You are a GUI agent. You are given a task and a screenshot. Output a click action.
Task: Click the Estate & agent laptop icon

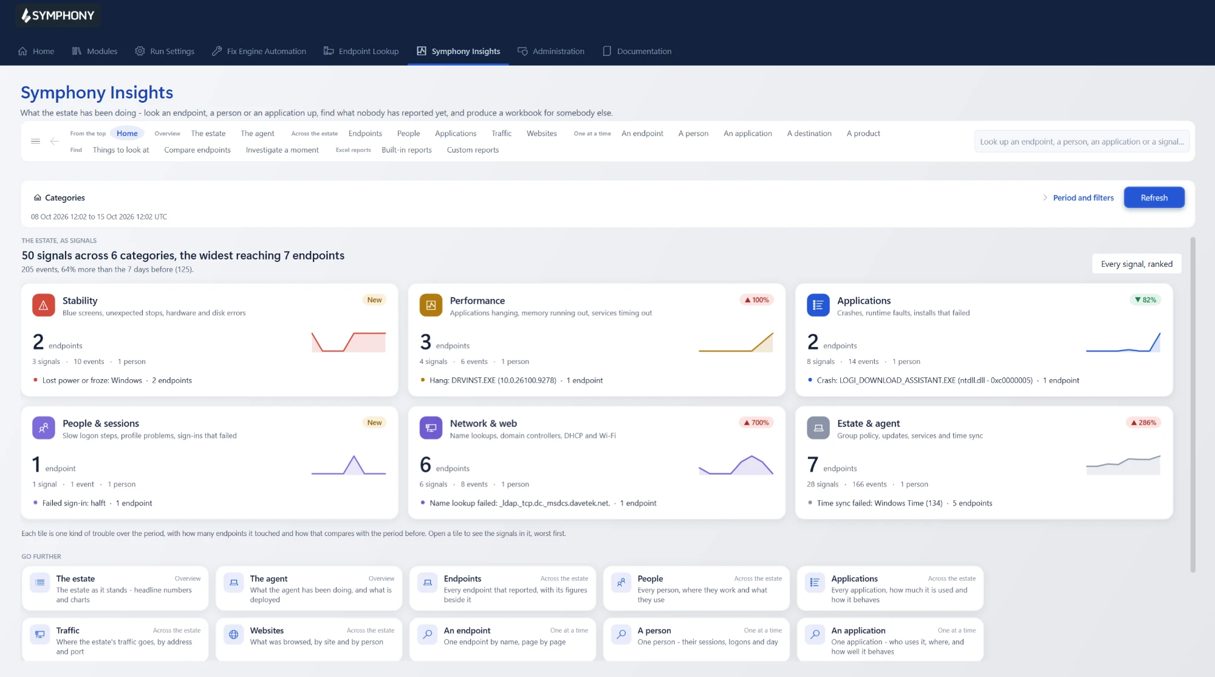[818, 428]
